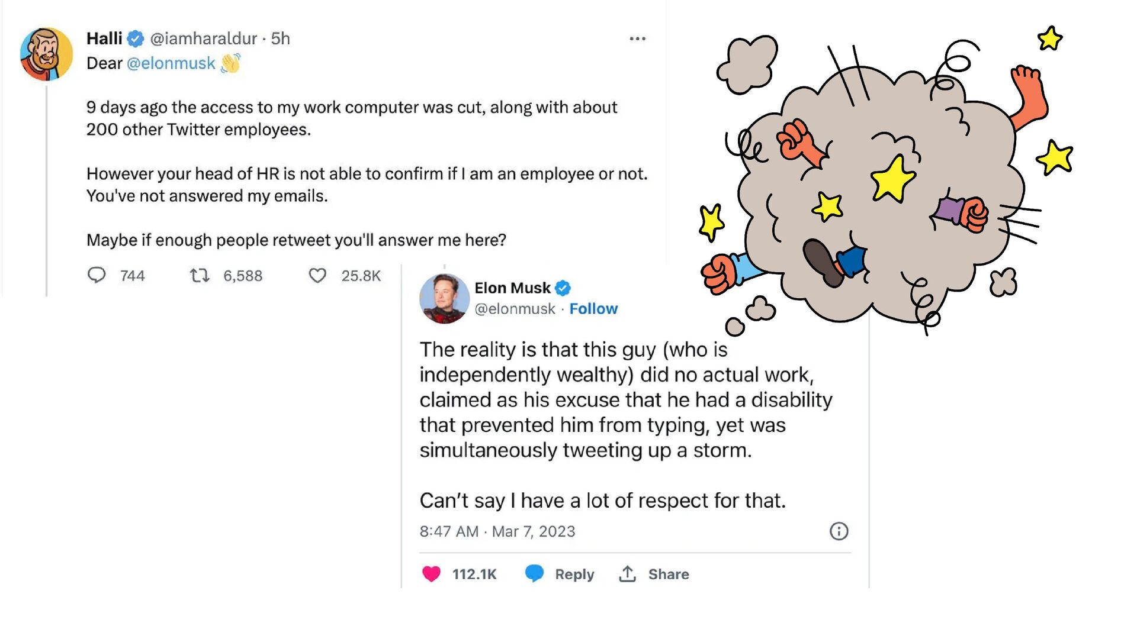Viewport: 1137px width, 639px height.
Task: Click Halli's cartoon profile avatar
Action: click(x=46, y=54)
